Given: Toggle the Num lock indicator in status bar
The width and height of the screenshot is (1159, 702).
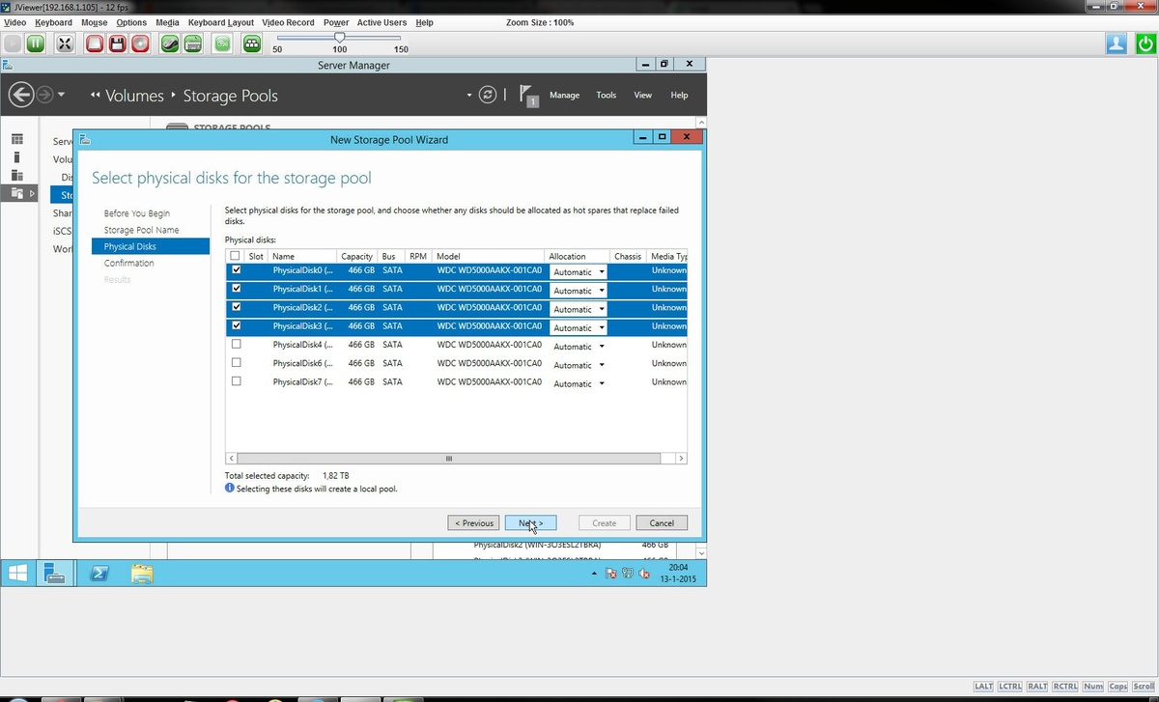Looking at the screenshot, I should coord(1093,686).
